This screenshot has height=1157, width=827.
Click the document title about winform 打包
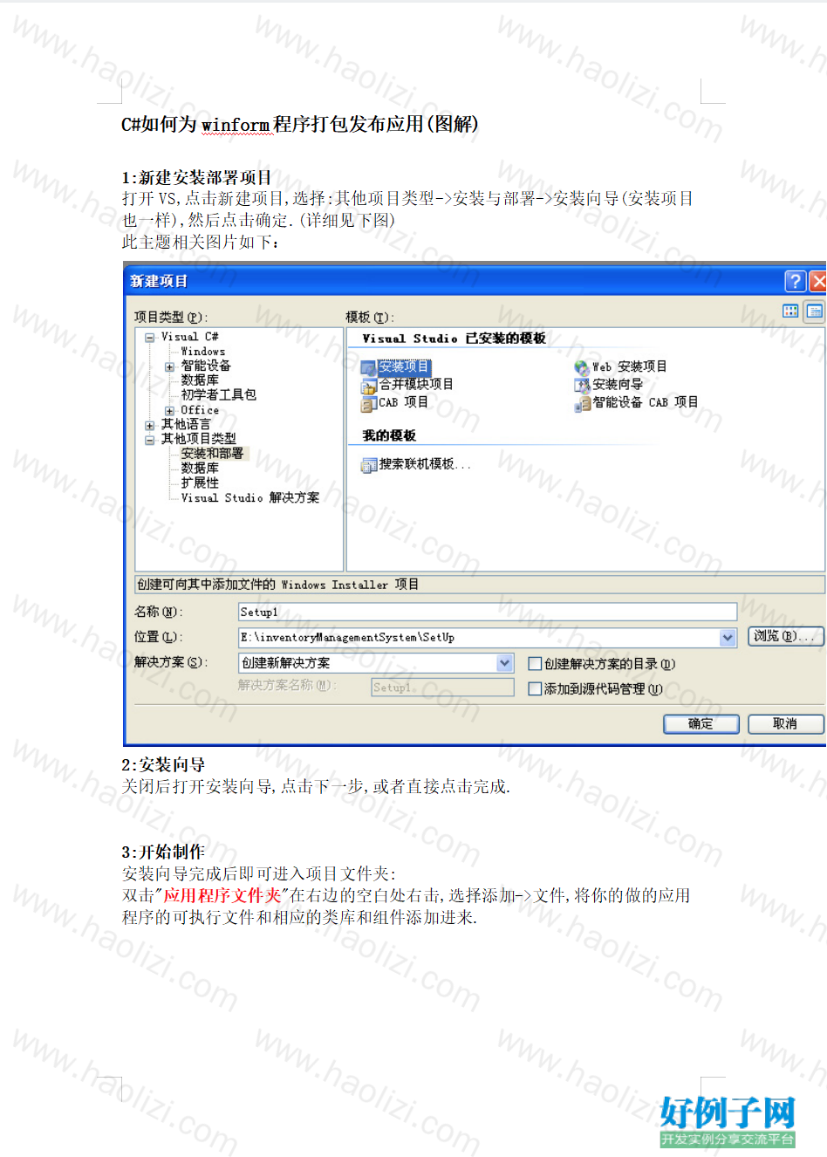299,125
